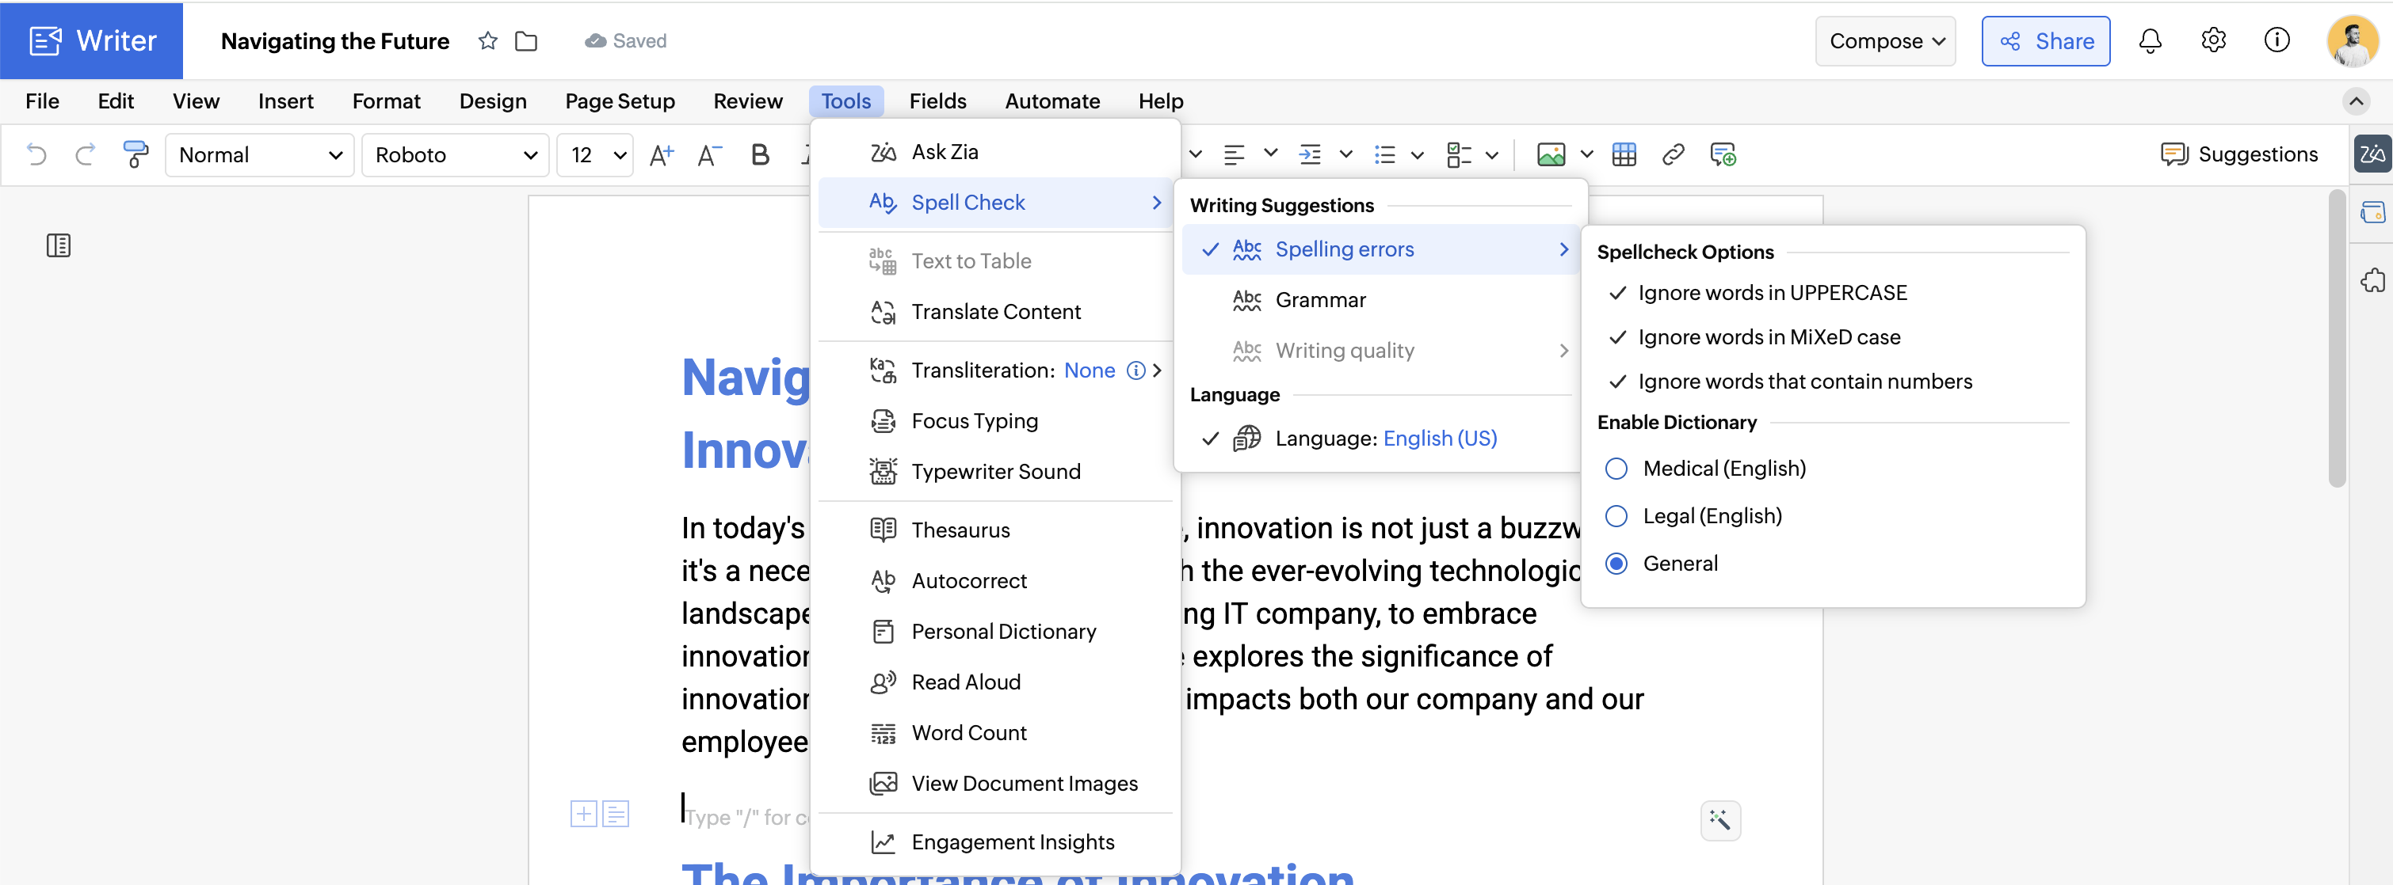Screen dimensions: 2393x885
Task: Click the magic wand icon in document
Action: coord(1719,820)
